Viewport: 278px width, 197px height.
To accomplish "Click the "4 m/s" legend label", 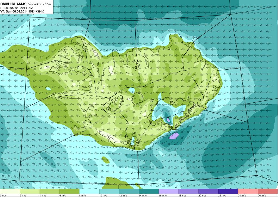I will coord(43,196).
